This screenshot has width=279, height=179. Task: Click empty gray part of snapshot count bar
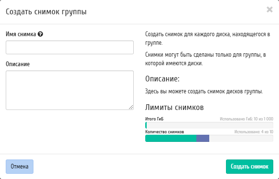pyautogui.click(x=241, y=139)
